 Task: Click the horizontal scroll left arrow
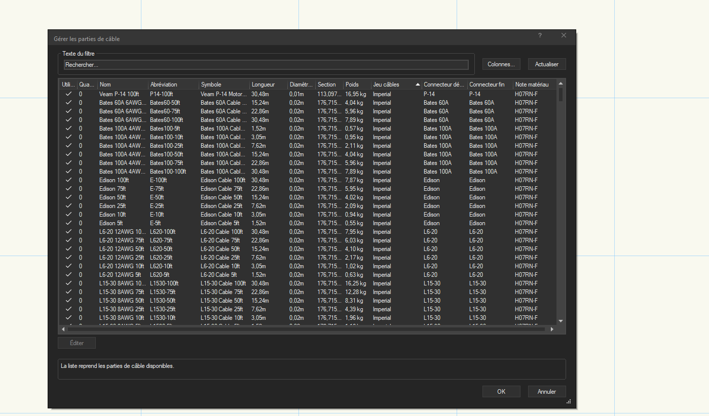coord(63,329)
